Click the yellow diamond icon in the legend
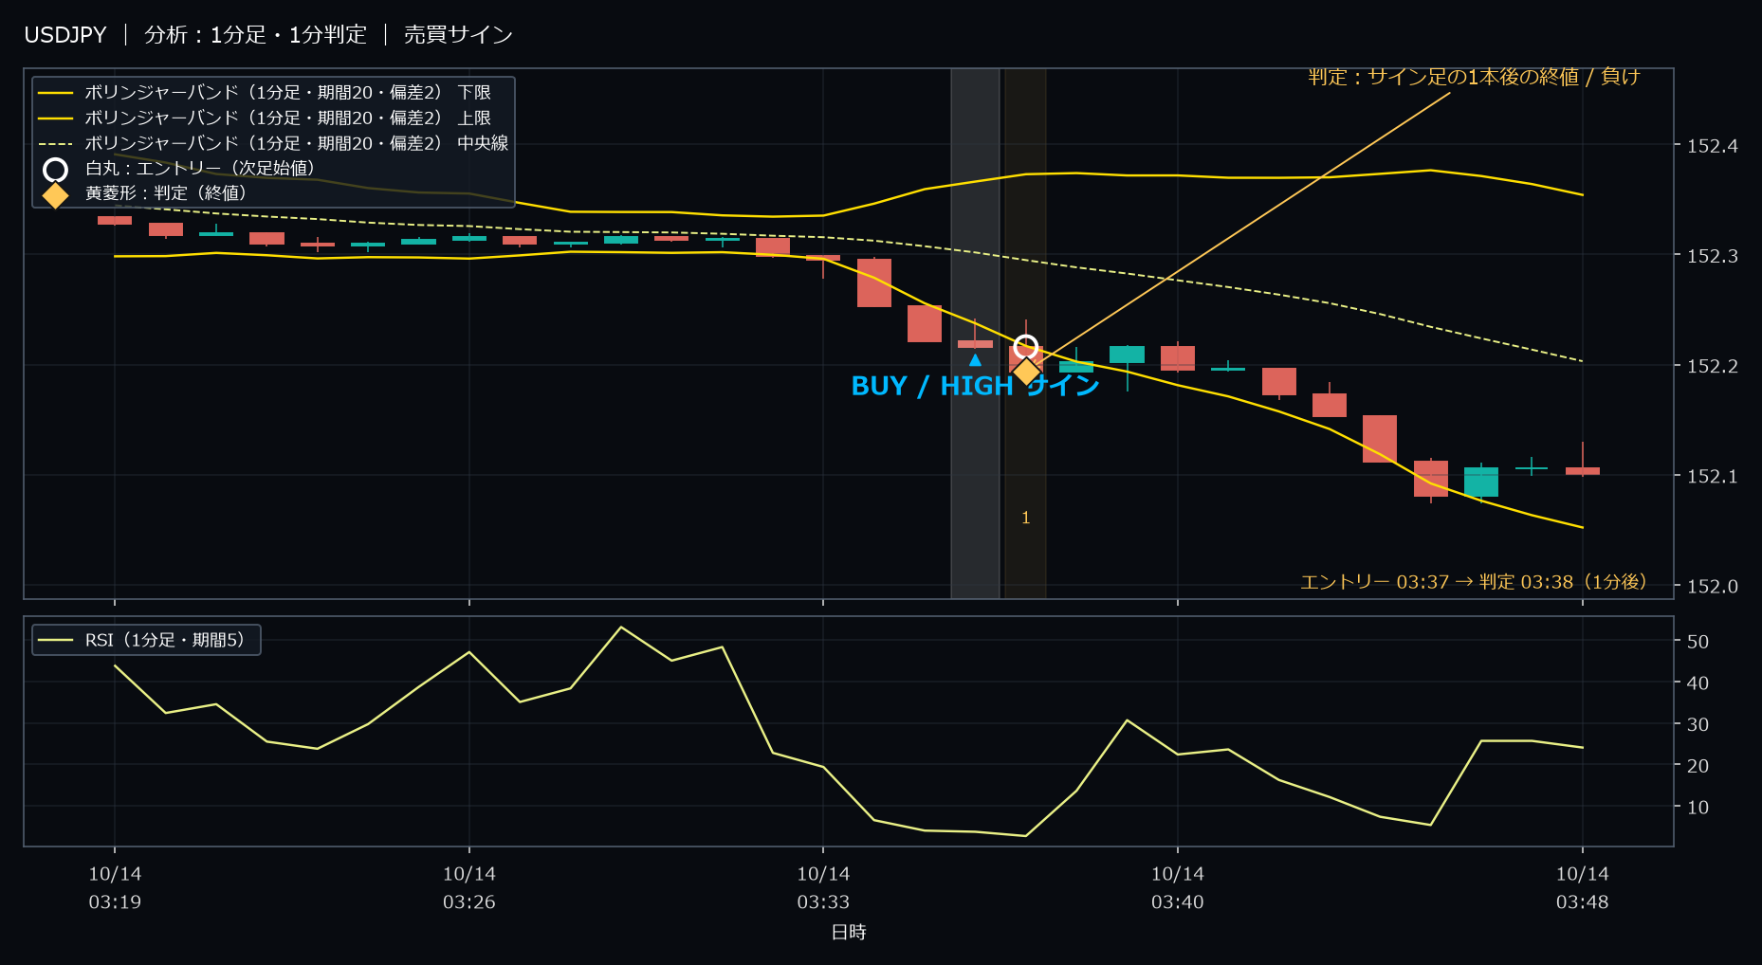 [56, 194]
